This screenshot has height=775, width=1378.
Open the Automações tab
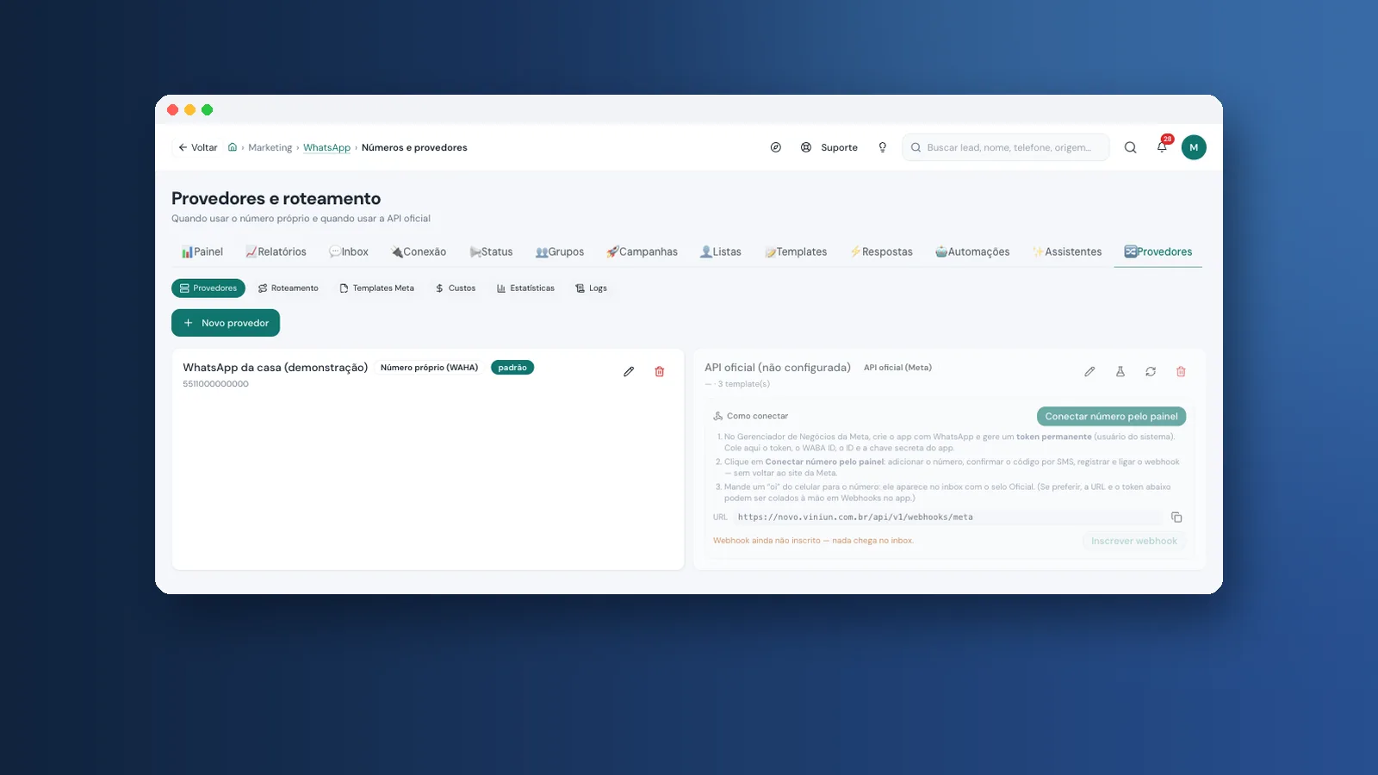972,251
